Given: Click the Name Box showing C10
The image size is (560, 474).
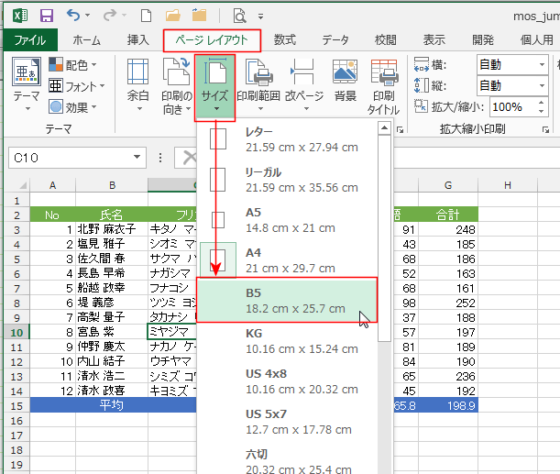Looking at the screenshot, I should (x=55, y=158).
